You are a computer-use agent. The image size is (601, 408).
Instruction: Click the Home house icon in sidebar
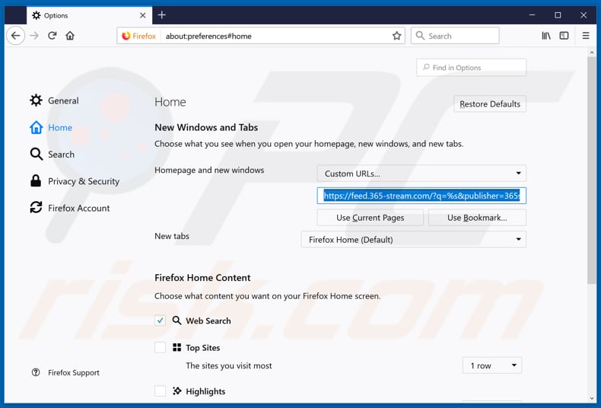point(36,127)
